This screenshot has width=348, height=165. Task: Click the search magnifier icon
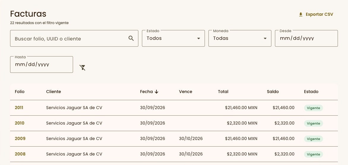point(131,38)
